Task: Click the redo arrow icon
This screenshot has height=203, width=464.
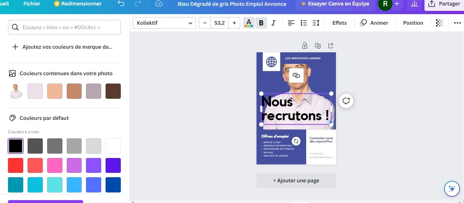Action: (138, 4)
